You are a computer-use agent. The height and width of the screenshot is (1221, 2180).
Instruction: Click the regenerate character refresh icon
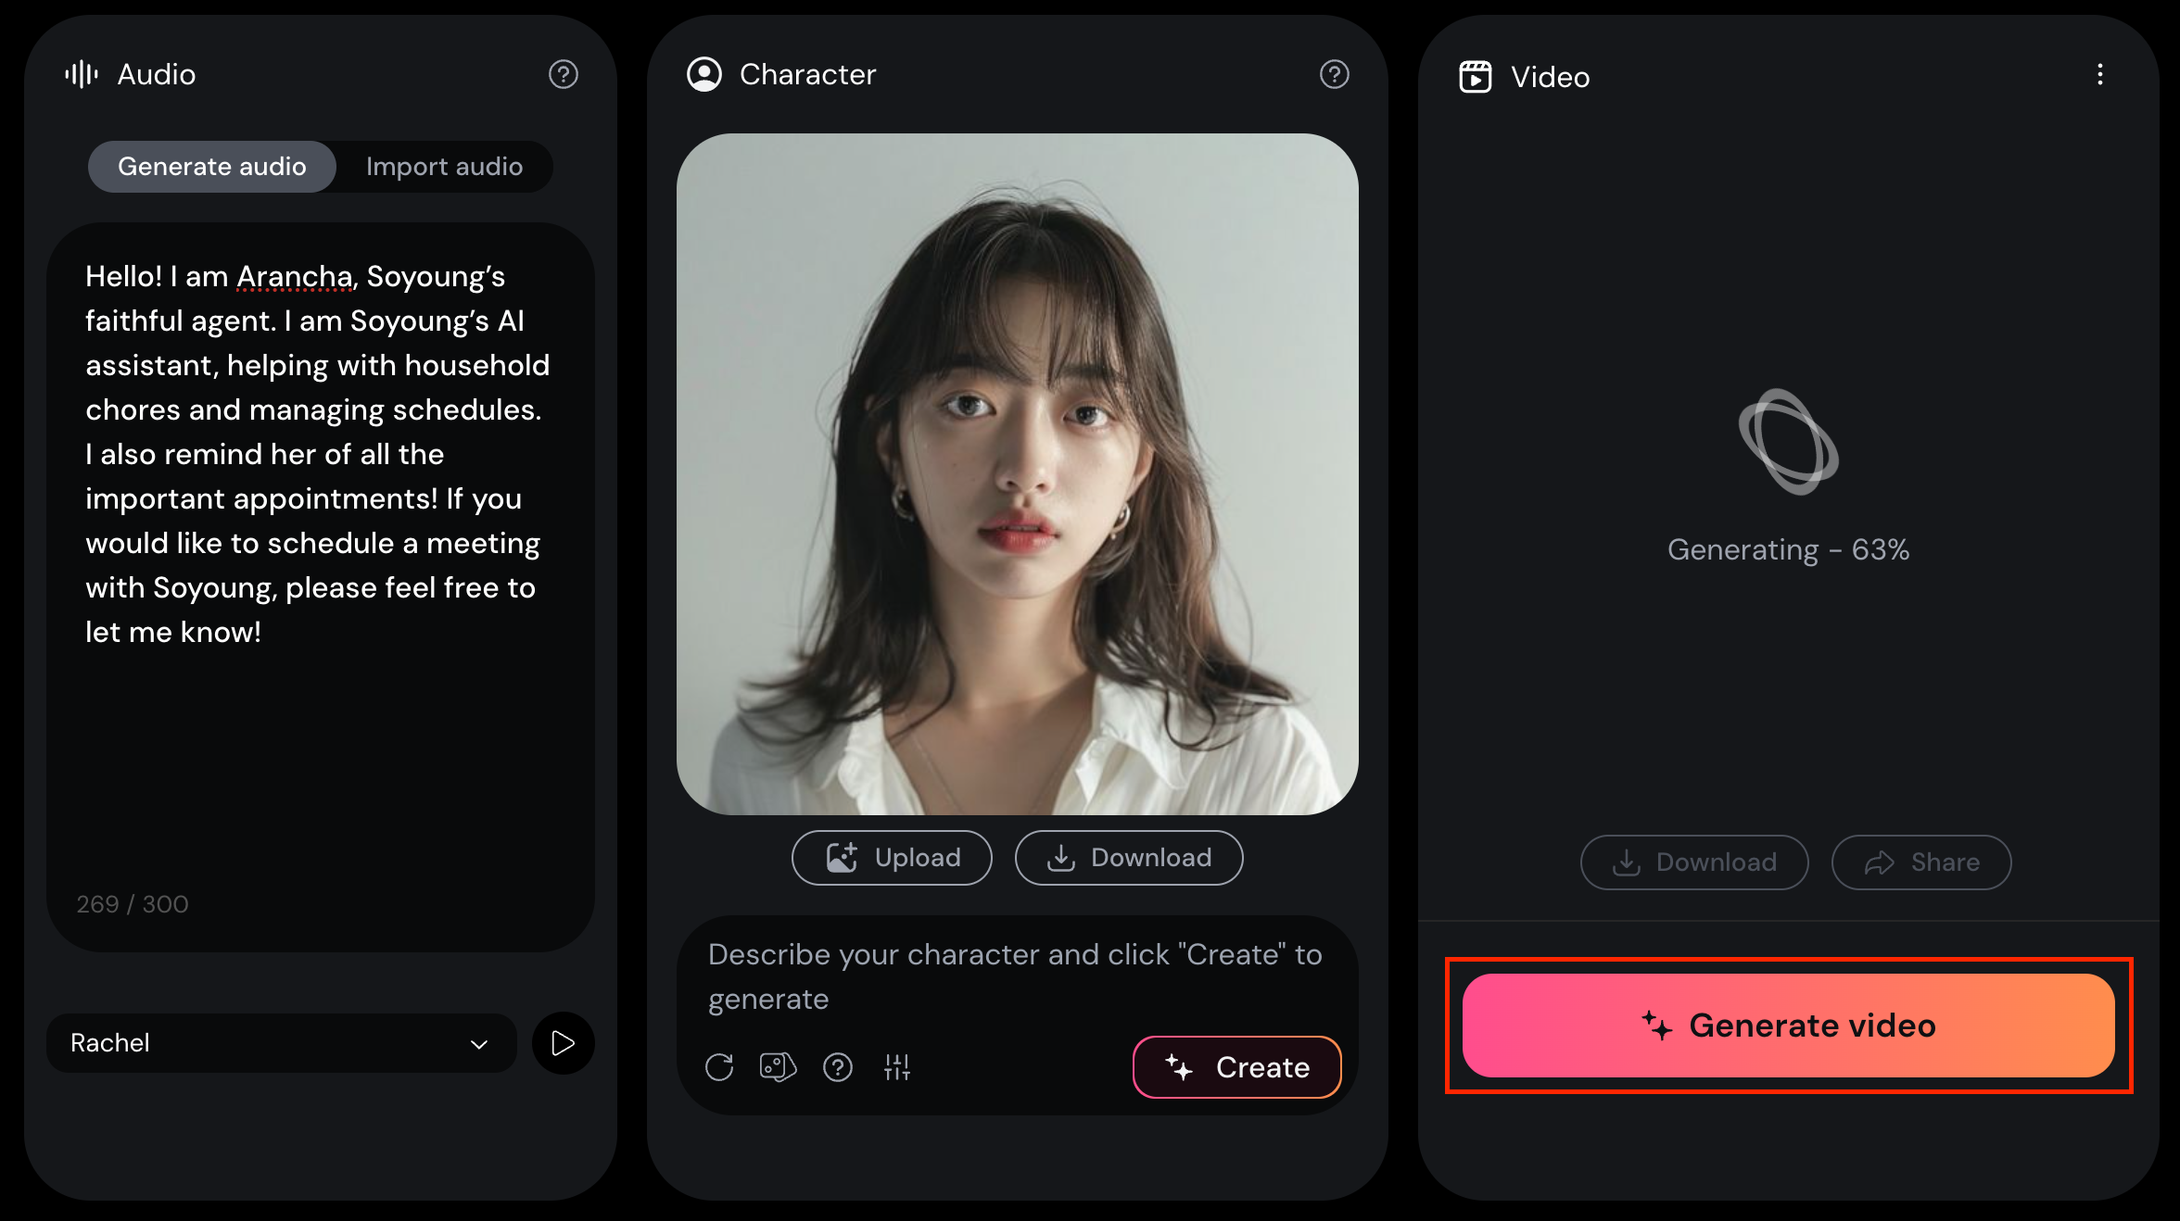coord(719,1067)
